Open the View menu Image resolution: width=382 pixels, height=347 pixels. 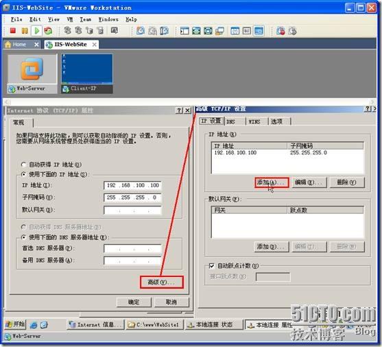53,19
